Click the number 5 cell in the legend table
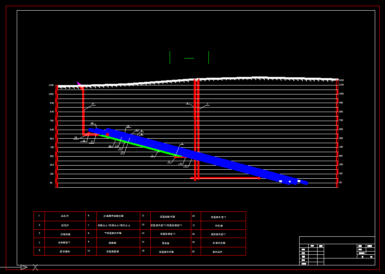385x274 pixels. (39, 251)
